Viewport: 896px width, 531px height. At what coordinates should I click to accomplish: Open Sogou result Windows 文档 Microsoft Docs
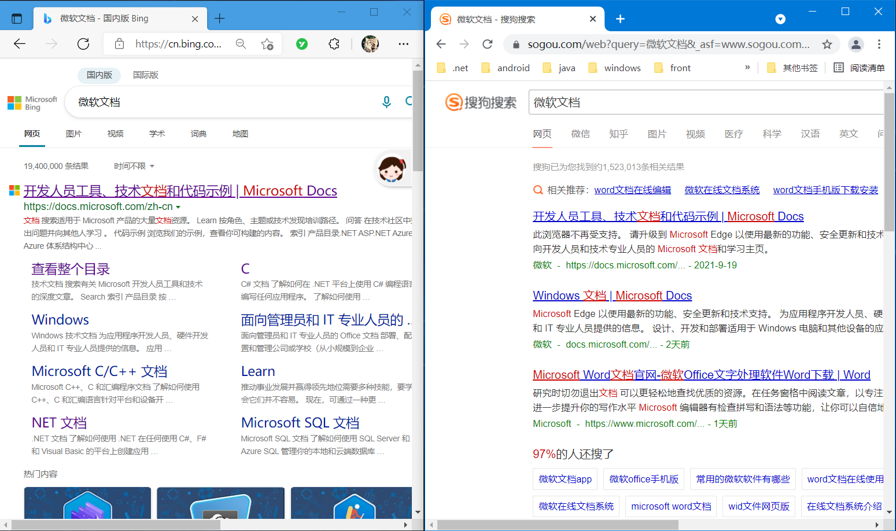click(612, 296)
